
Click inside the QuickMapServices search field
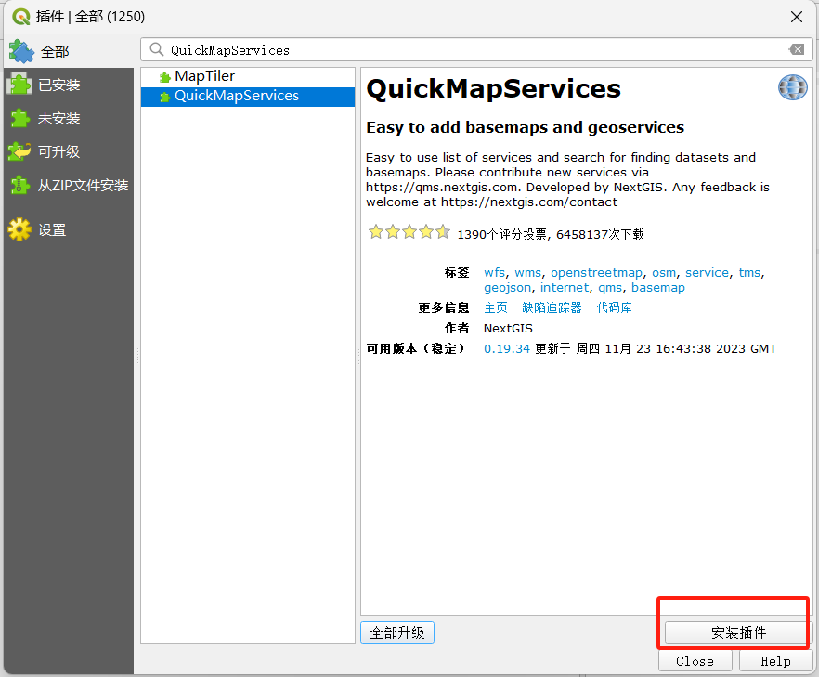tap(477, 49)
